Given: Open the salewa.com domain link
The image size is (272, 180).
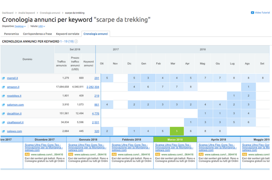Looking at the screenshot, I should coord(14,131).
